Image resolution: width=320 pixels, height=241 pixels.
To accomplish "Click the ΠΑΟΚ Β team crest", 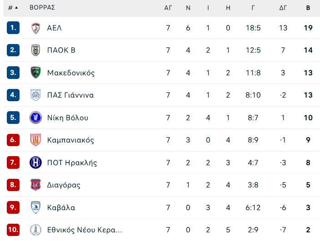I will [x=36, y=50].
